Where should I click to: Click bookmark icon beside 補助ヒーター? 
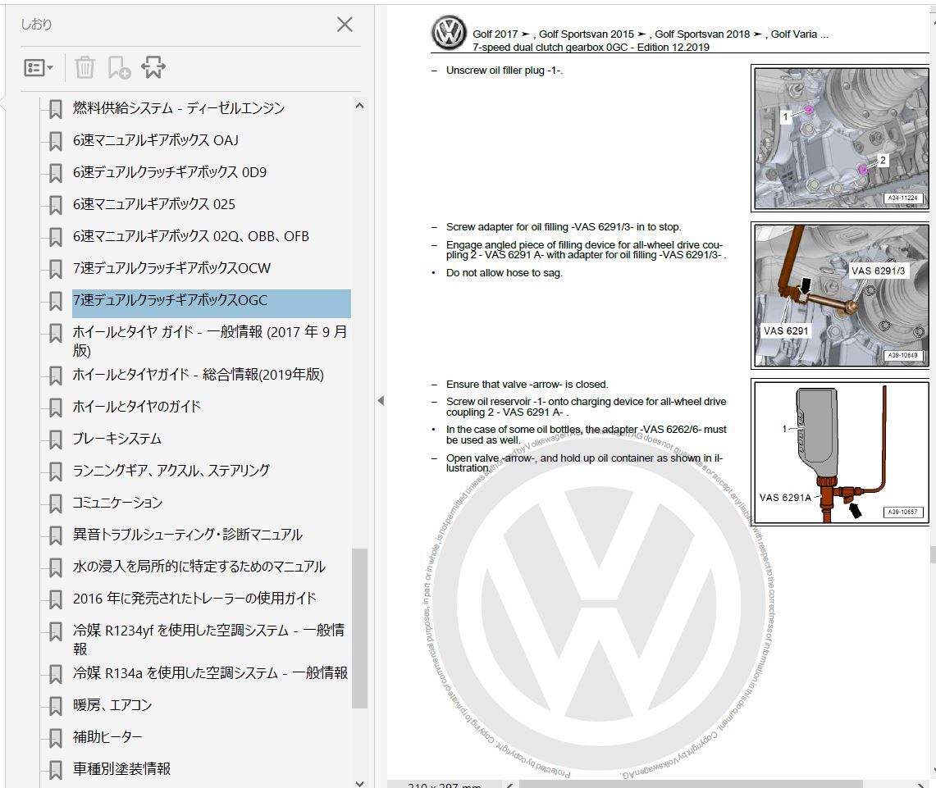coord(56,738)
